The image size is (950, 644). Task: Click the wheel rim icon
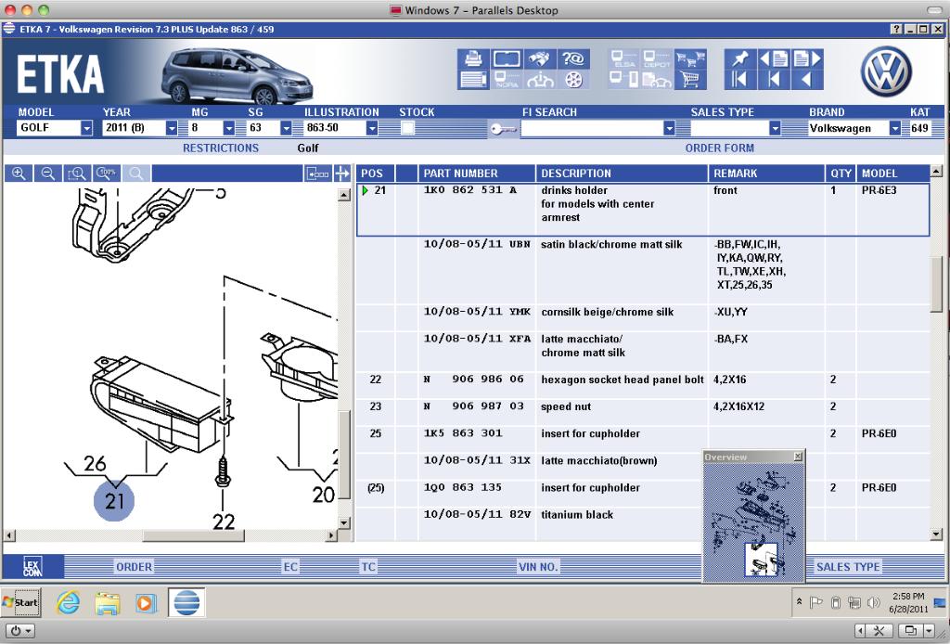click(573, 80)
